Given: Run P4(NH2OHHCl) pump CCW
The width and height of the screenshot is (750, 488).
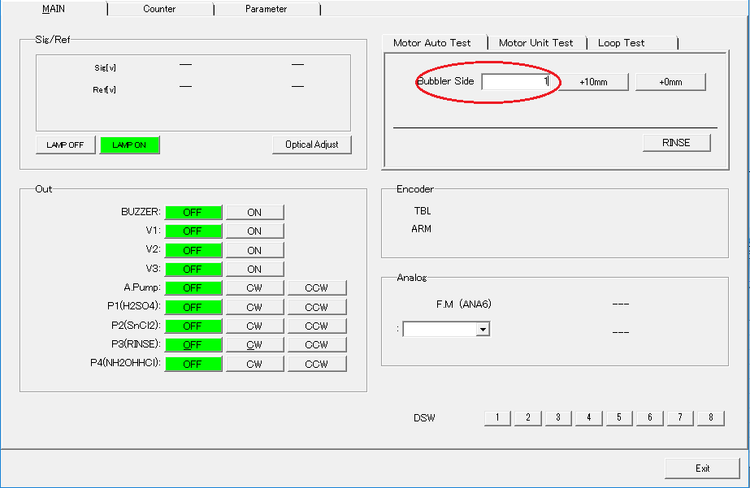Looking at the screenshot, I should [317, 364].
